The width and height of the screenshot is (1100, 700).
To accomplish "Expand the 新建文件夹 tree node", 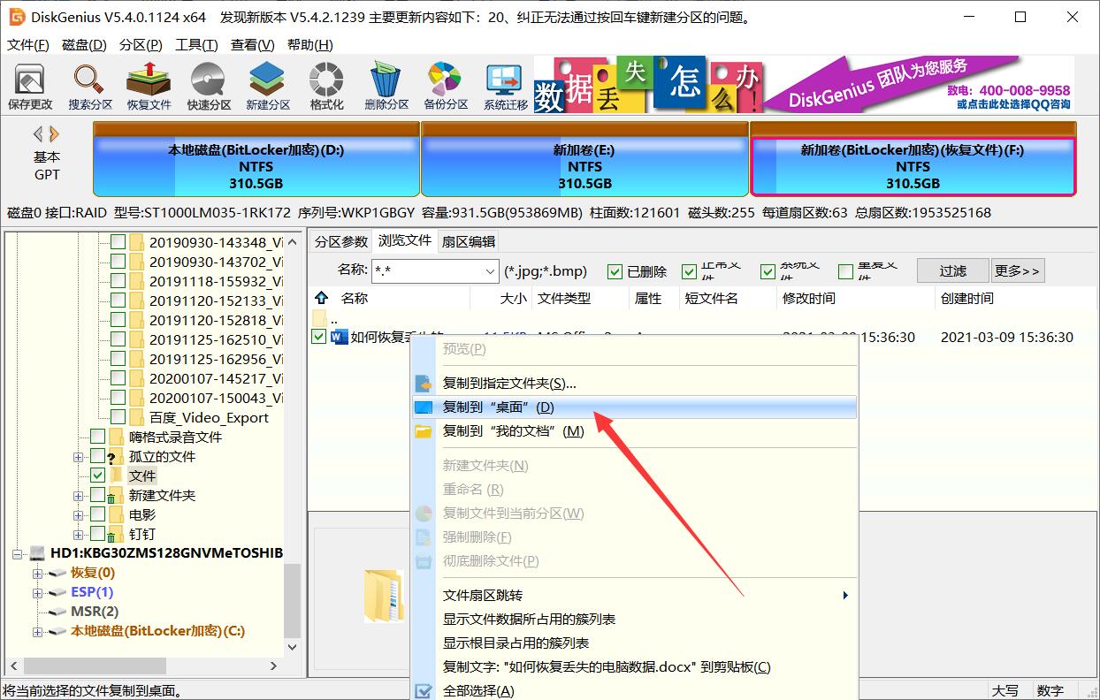I will [79, 496].
